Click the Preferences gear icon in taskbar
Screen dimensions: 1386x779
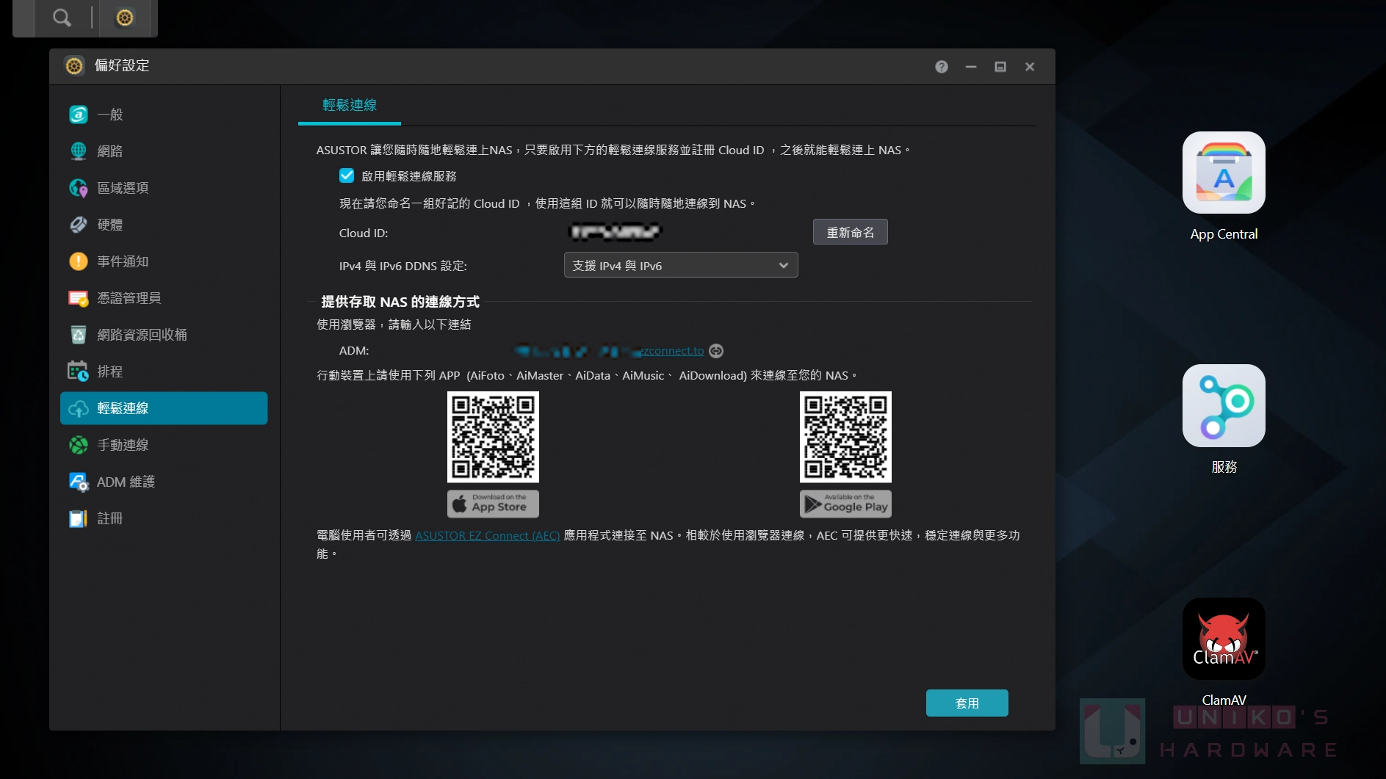[x=125, y=17]
